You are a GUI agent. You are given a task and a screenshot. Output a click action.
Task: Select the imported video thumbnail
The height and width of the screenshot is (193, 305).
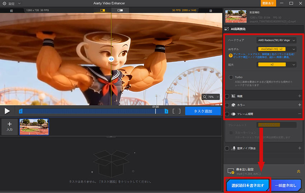[x=34, y=127]
